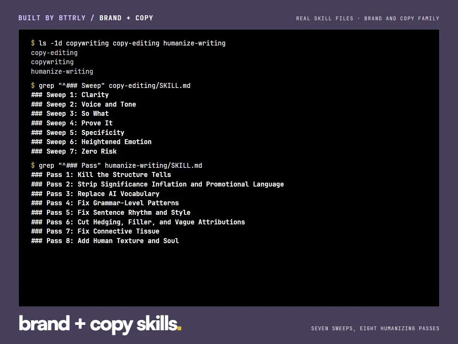
Task: Click the 'Sweep 3: So What' line
Action: coord(70,114)
